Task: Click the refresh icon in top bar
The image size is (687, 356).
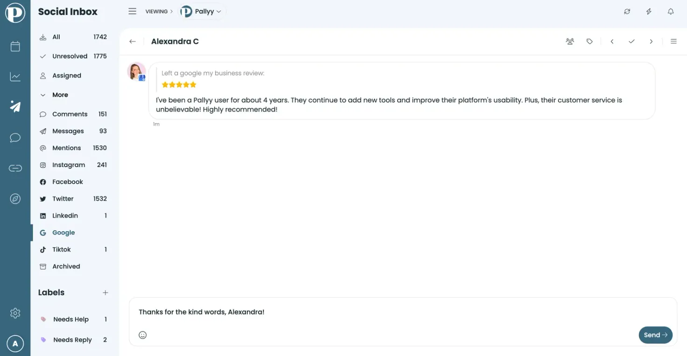Action: tap(627, 12)
